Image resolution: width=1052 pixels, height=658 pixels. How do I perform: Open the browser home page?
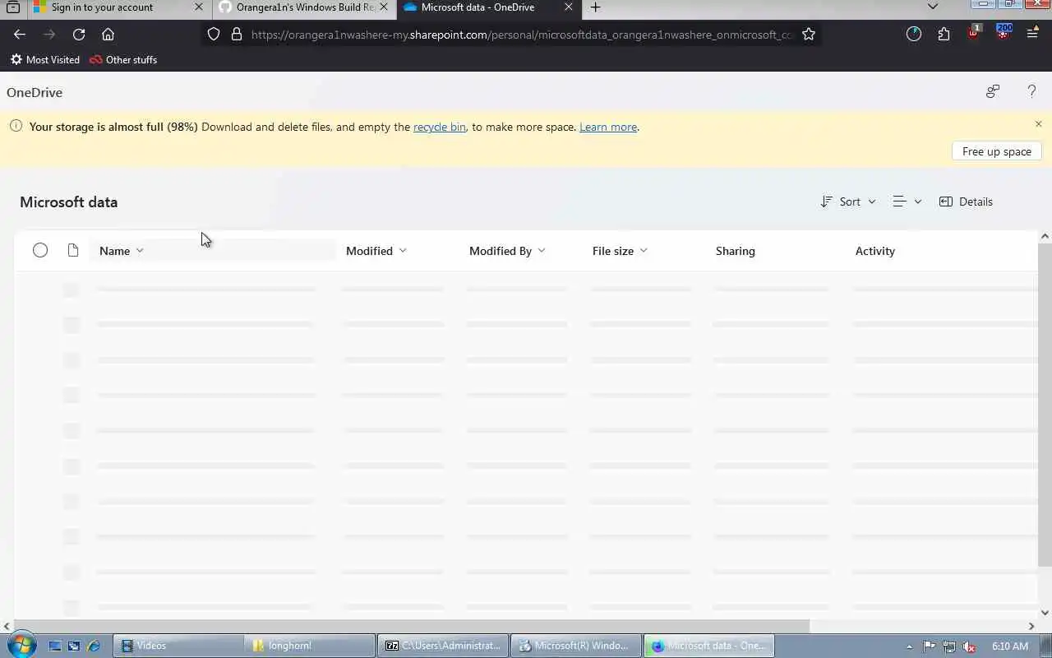point(108,35)
